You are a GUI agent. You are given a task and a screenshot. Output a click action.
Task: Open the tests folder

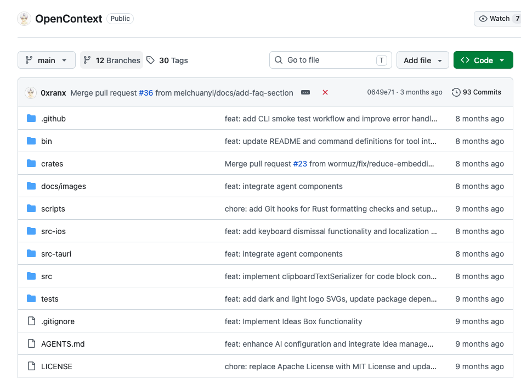tap(50, 299)
